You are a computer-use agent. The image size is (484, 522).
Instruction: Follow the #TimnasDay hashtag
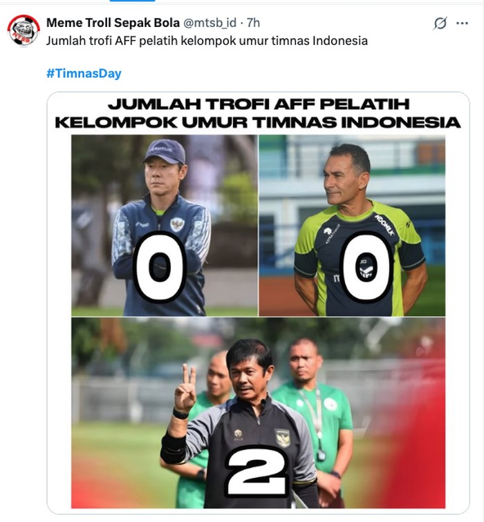84,73
